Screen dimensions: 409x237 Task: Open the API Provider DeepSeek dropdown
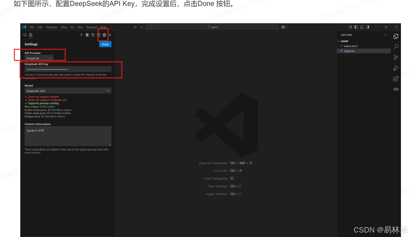[39, 58]
